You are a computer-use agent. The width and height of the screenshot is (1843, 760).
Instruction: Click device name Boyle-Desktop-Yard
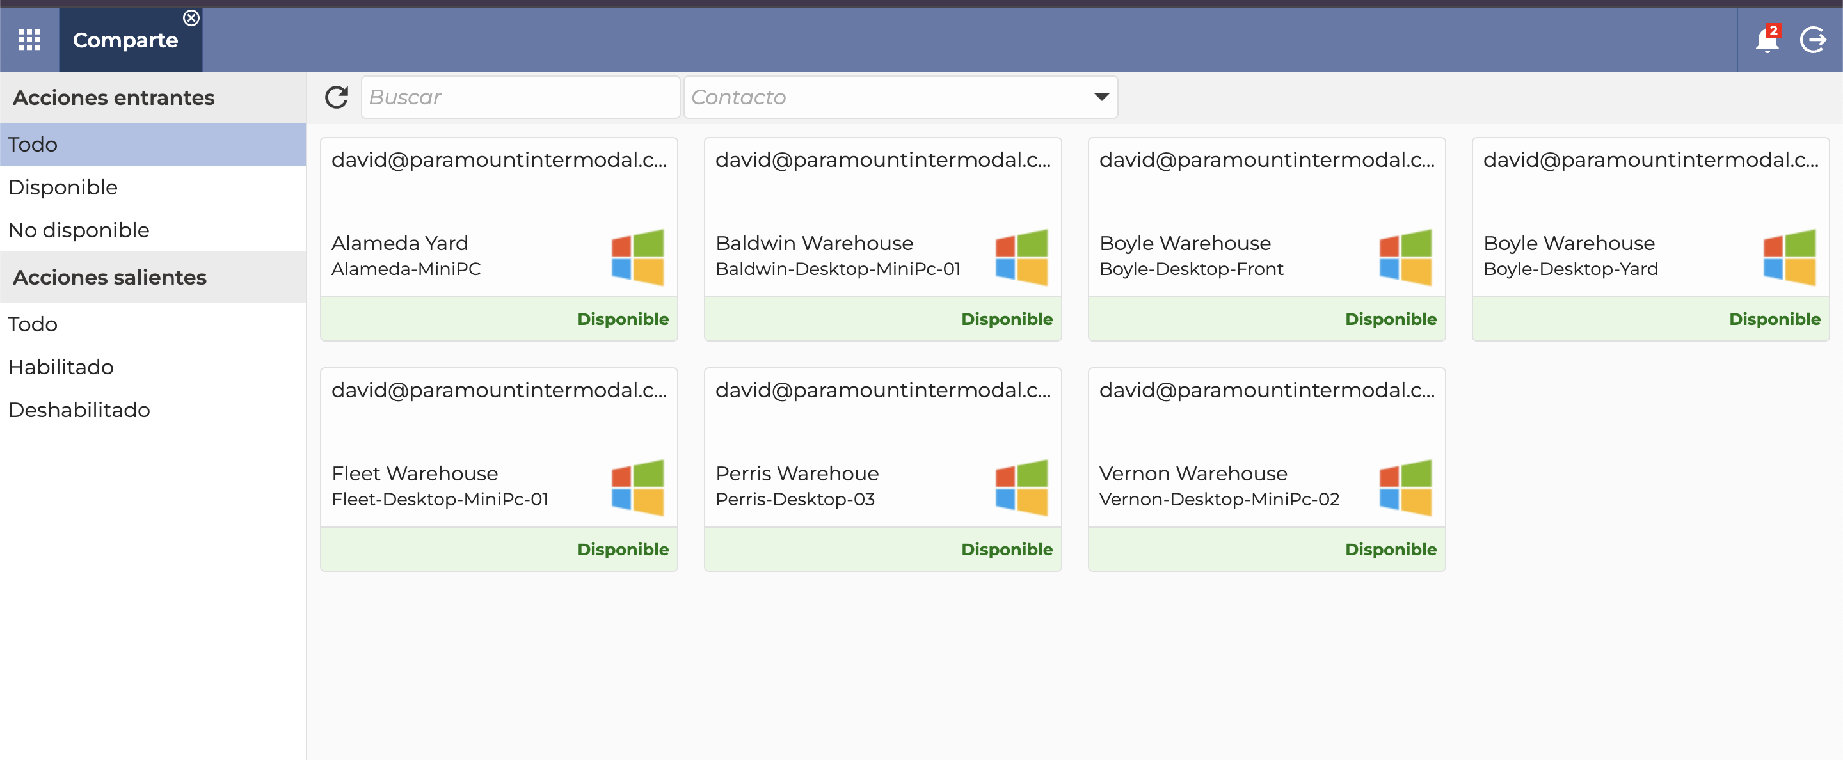pos(1570,269)
